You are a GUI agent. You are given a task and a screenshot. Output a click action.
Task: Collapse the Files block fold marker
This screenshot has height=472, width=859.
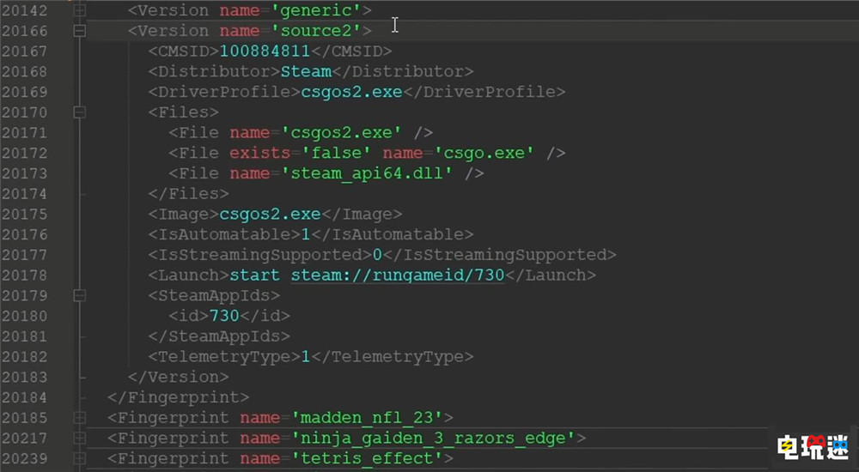[x=79, y=112]
